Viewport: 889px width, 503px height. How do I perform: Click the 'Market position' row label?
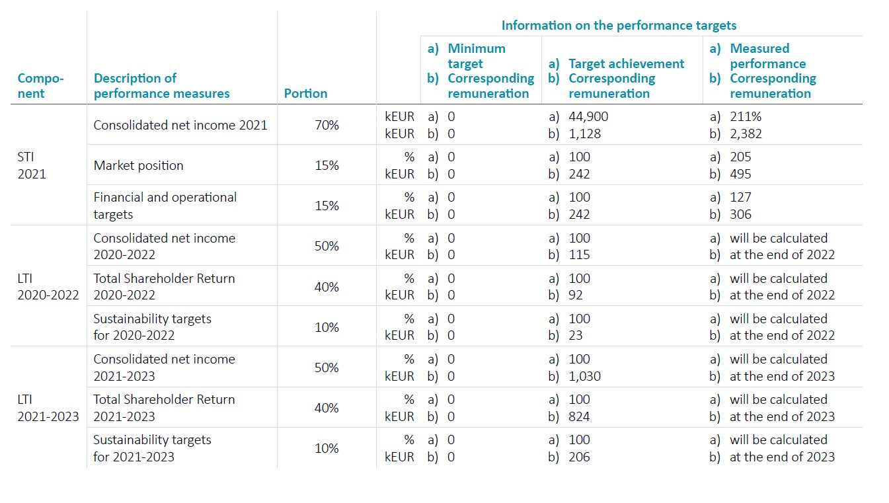(139, 165)
